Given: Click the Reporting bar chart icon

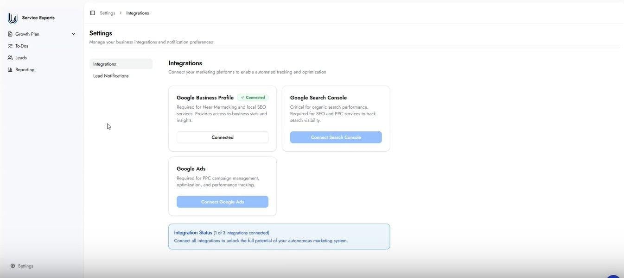Looking at the screenshot, I should pos(10,69).
